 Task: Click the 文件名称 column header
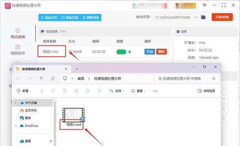click(x=49, y=41)
